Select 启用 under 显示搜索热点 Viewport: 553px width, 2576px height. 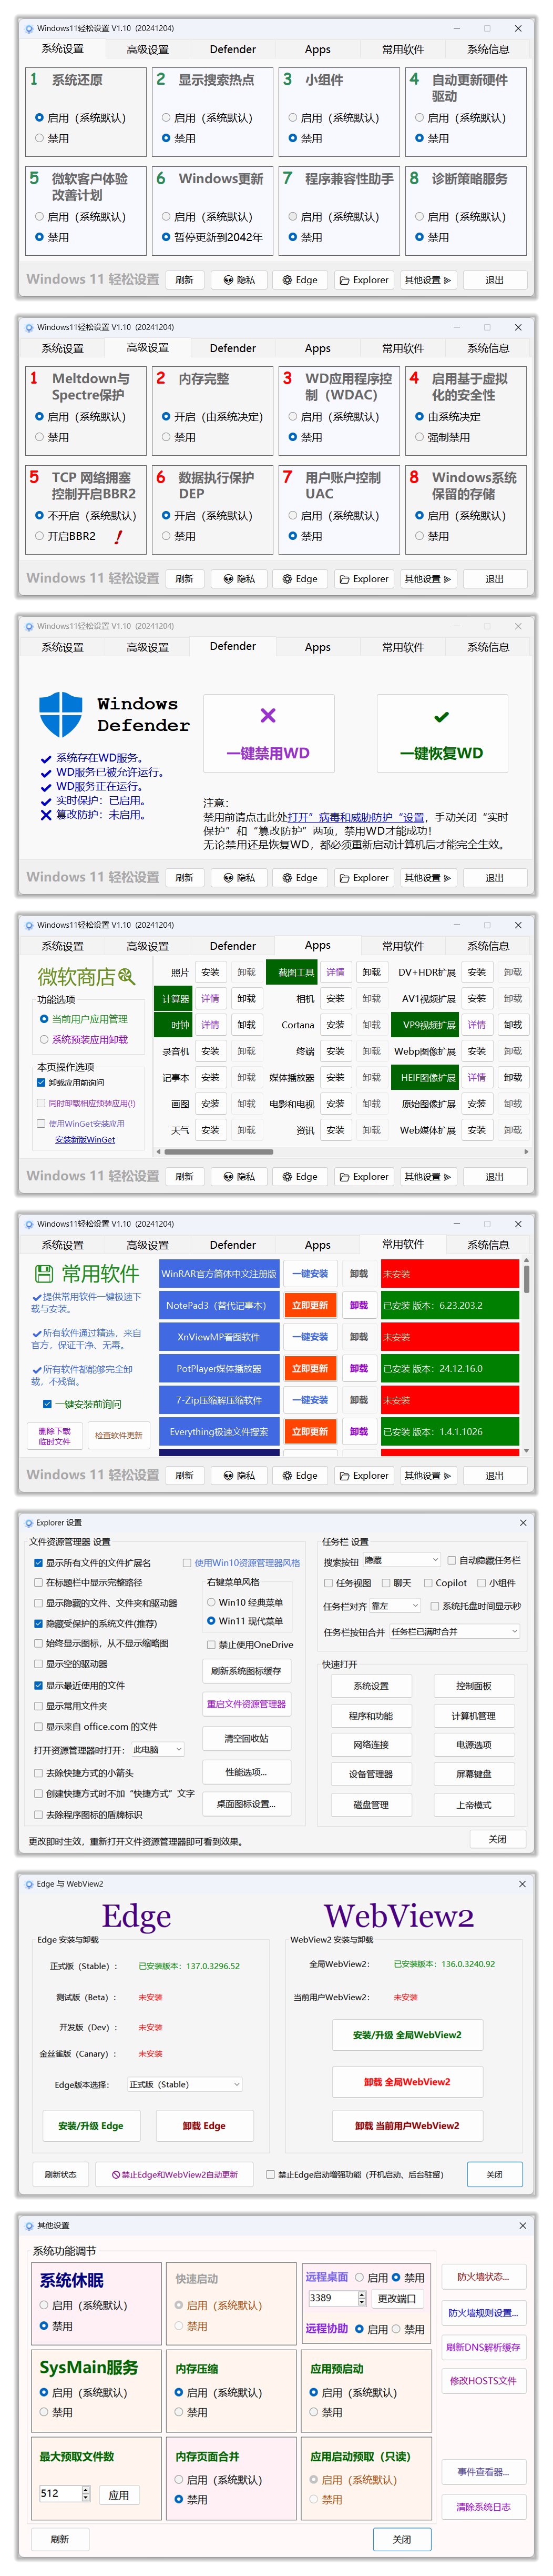click(207, 118)
